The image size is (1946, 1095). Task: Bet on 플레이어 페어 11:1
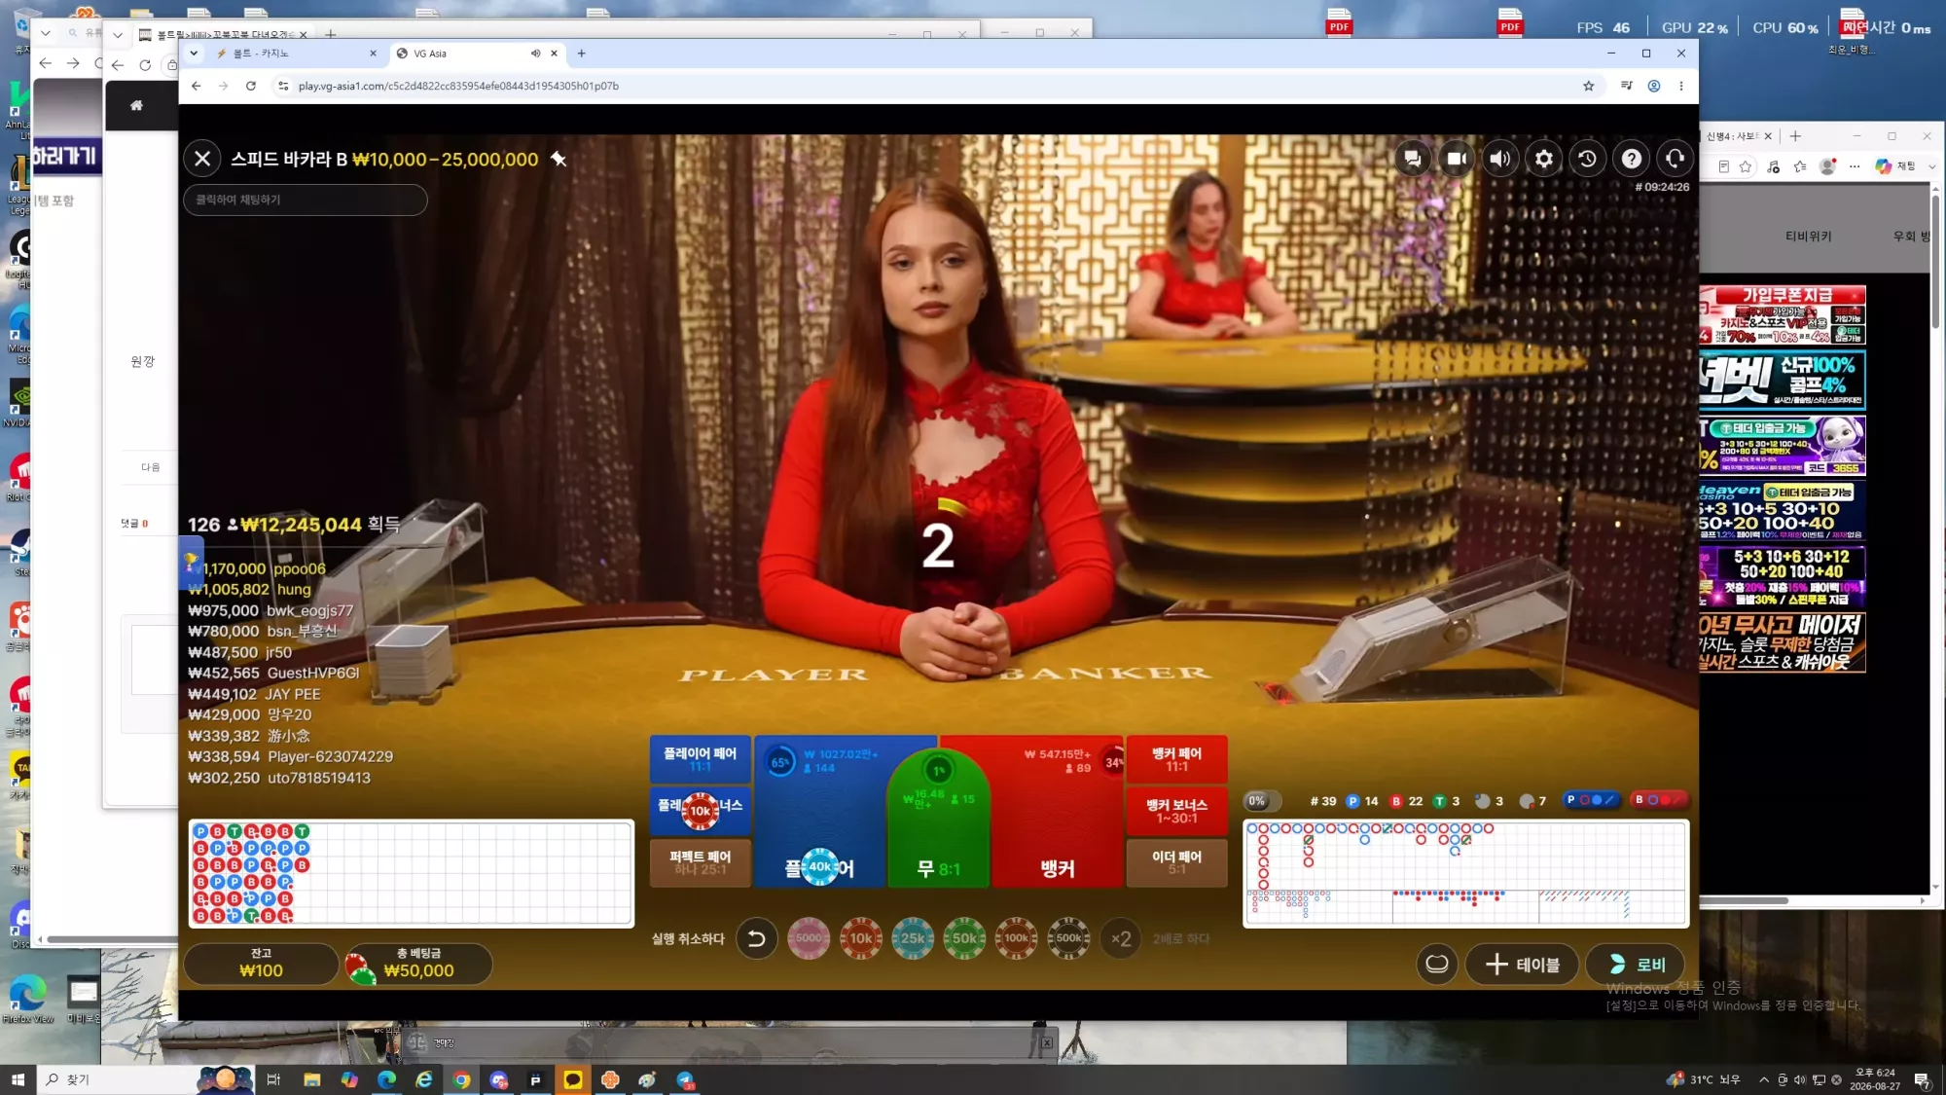(700, 759)
